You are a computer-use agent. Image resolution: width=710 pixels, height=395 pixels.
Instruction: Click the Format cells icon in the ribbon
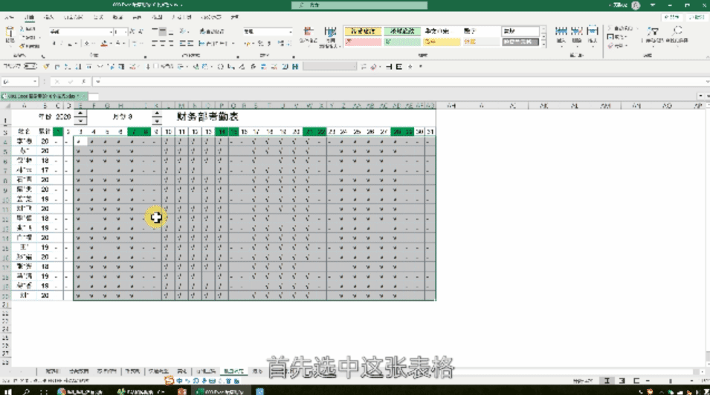pyautogui.click(x=593, y=34)
